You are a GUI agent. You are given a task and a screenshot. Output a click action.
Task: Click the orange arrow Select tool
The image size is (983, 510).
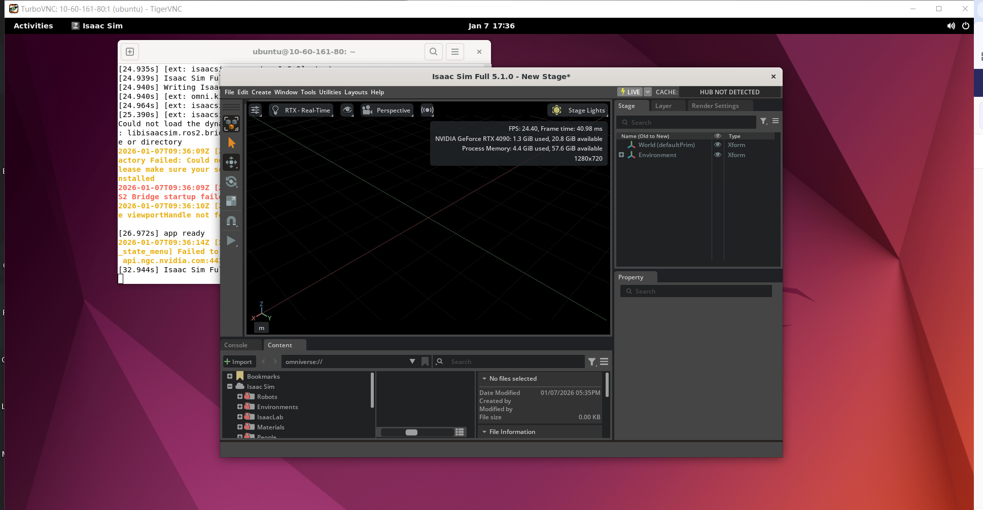(x=231, y=143)
